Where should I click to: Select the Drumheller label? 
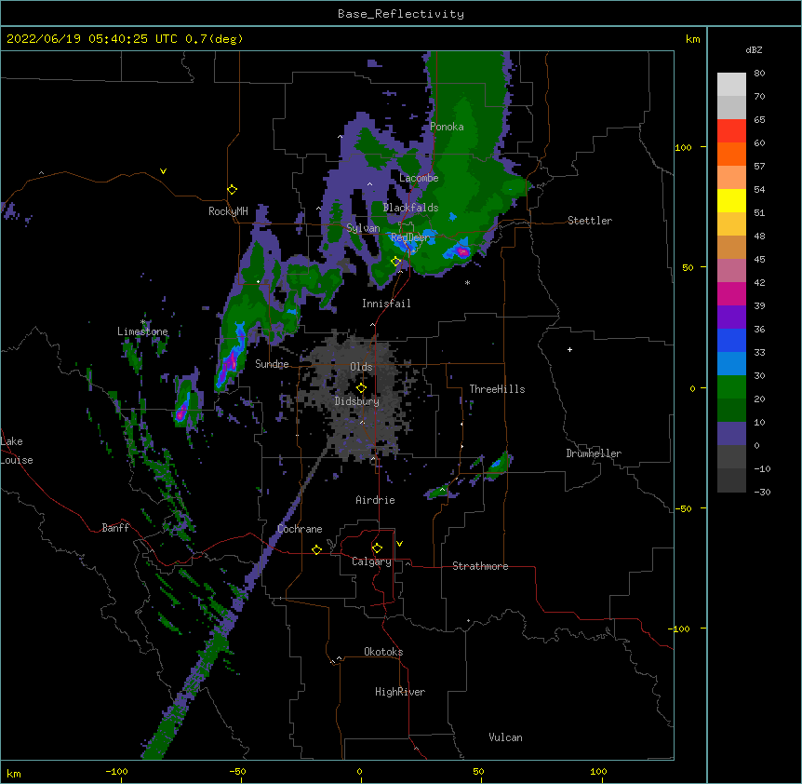(594, 453)
